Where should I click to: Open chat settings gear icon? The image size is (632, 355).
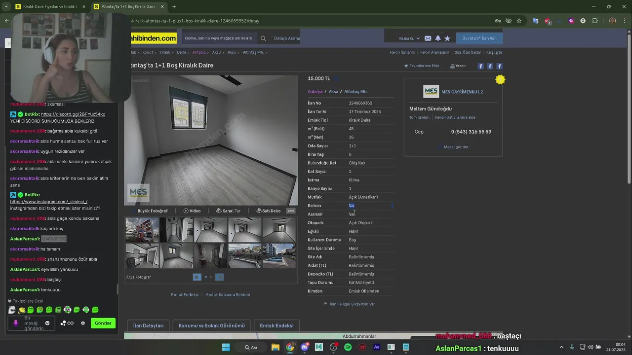pyautogui.click(x=83, y=323)
